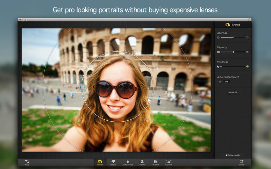Turn Auto enhancement On
The width and height of the screenshot is (271, 169).
click(x=220, y=82)
